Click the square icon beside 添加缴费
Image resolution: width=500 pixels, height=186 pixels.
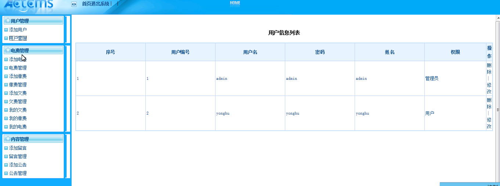pyautogui.click(x=6, y=76)
